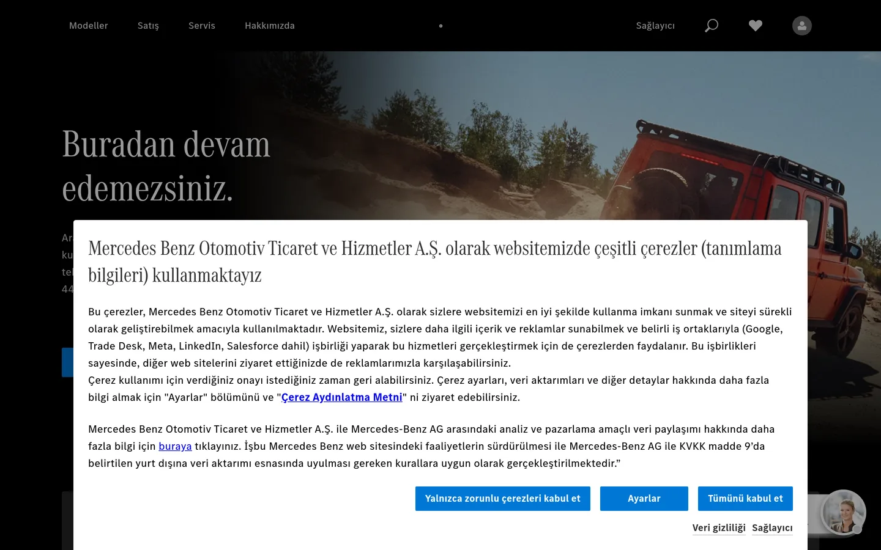Viewport: 881px width, 550px height.
Task: Open Sağlayıcı in the top navigation
Action: 655,26
